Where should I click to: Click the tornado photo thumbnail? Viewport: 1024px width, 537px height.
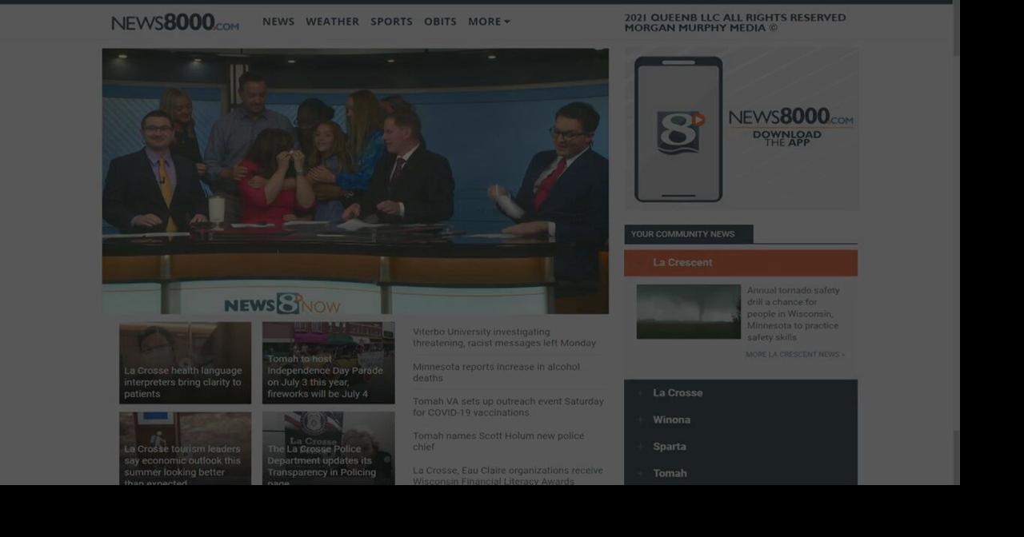tap(688, 311)
